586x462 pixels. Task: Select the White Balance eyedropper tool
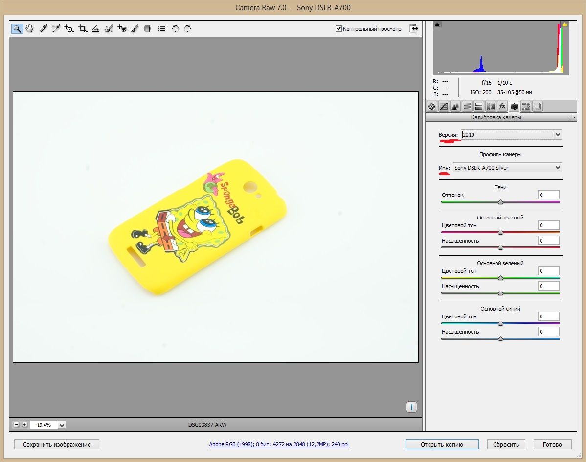[x=43, y=29]
